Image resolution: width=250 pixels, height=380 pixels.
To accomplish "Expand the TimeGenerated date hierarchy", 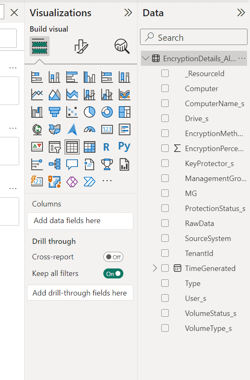I will coord(155,268).
